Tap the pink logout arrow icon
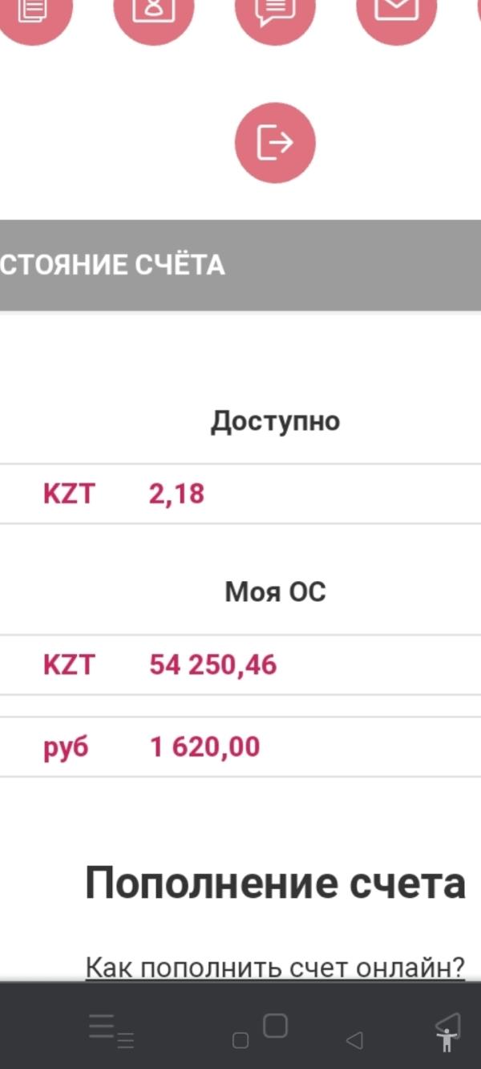The width and height of the screenshot is (481, 1069). pos(275,143)
